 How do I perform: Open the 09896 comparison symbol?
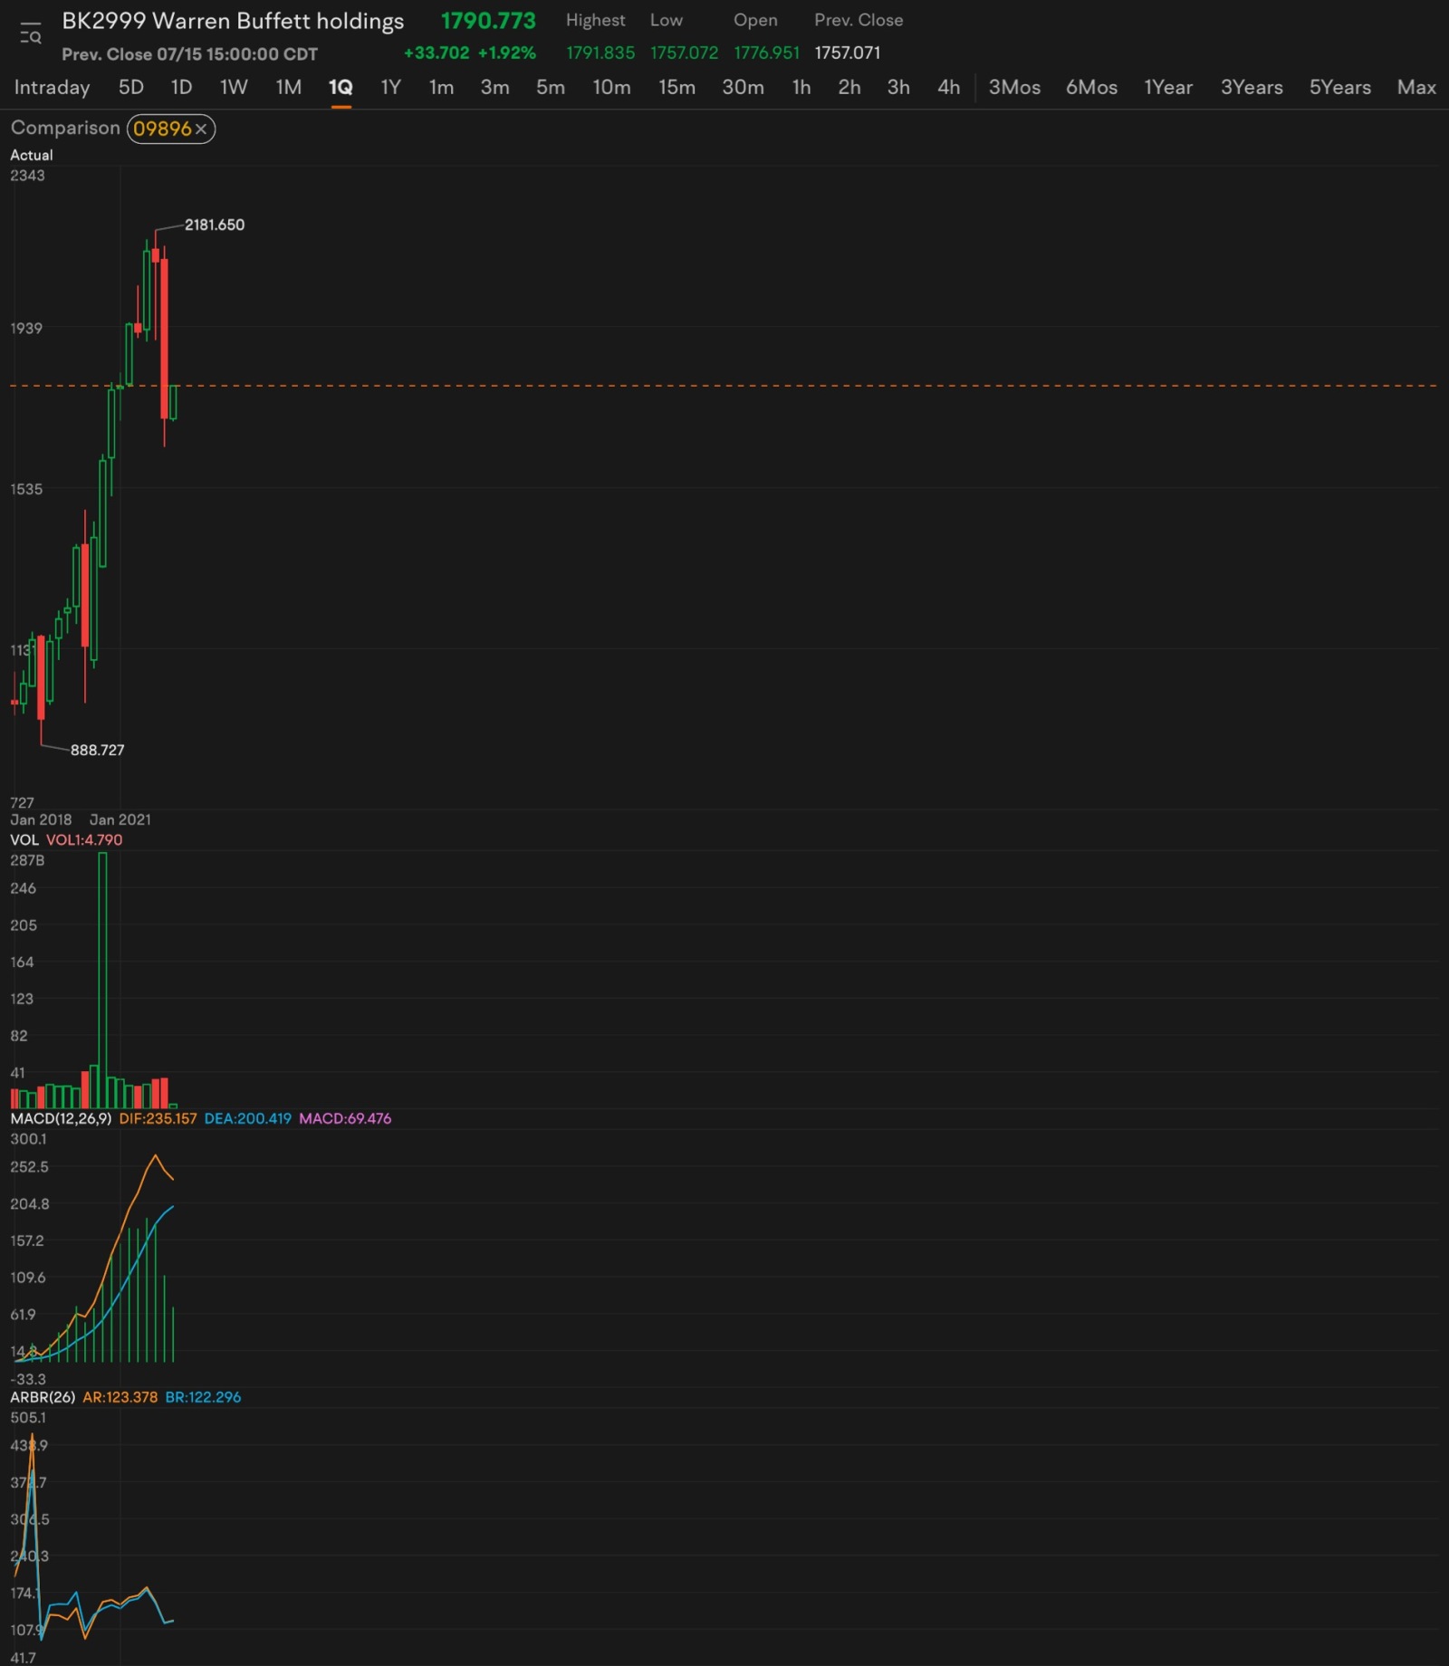point(162,129)
